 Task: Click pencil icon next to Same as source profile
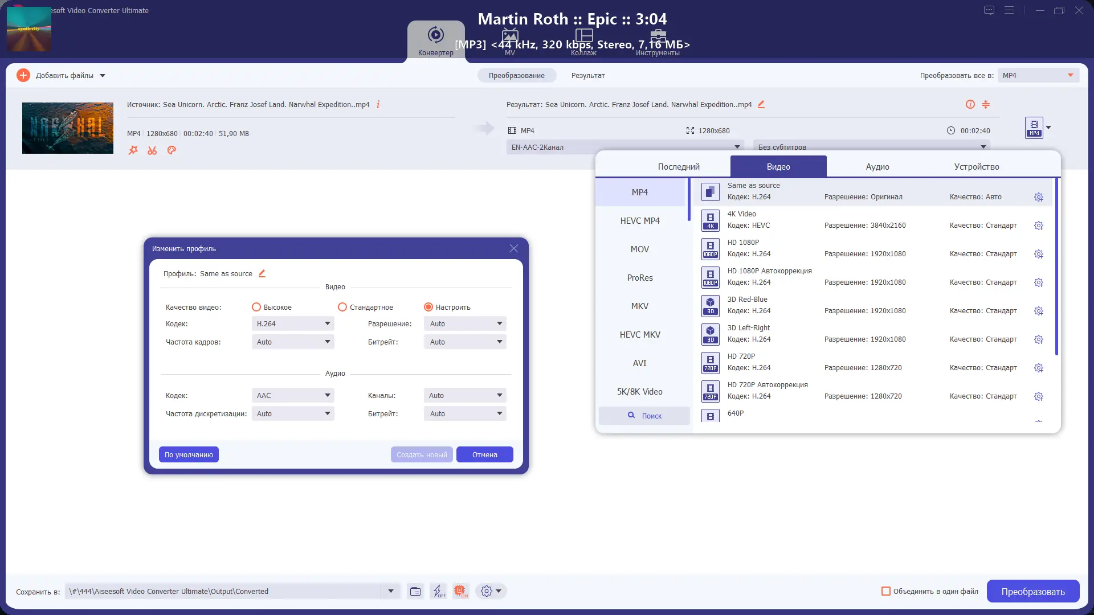(262, 273)
